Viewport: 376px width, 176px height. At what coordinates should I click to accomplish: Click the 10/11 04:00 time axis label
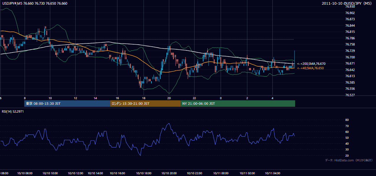pyautogui.click(x=273, y=173)
